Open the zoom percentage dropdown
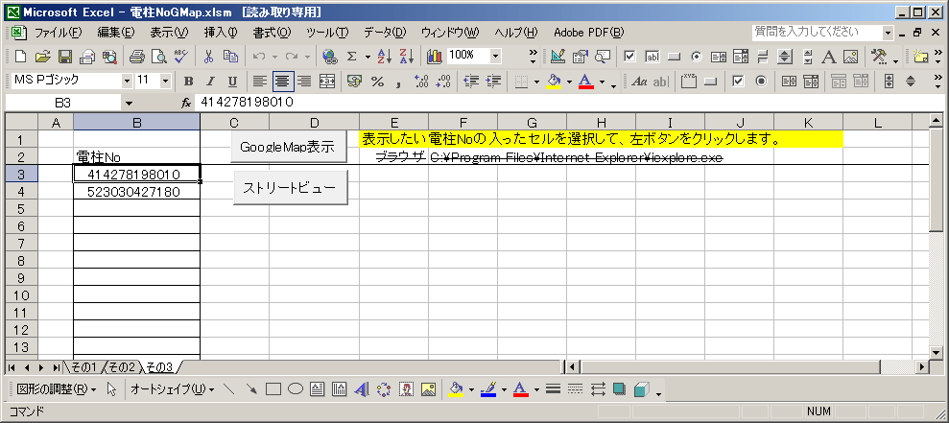Screen dimensions: 949x423 [x=496, y=57]
